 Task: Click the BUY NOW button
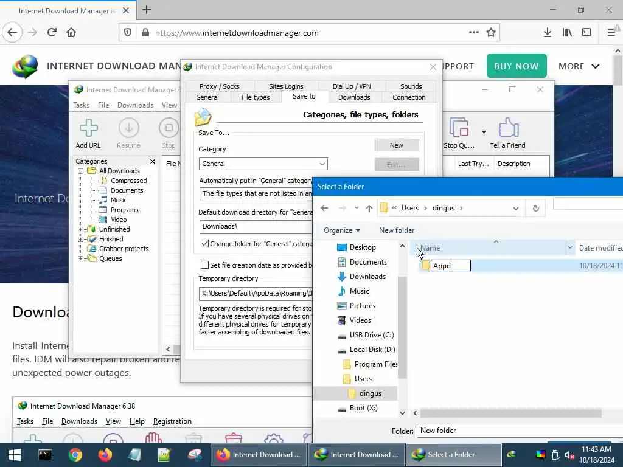(517, 66)
